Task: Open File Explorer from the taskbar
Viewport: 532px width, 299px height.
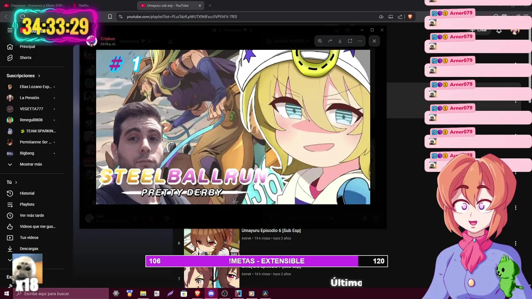Action: click(x=143, y=294)
